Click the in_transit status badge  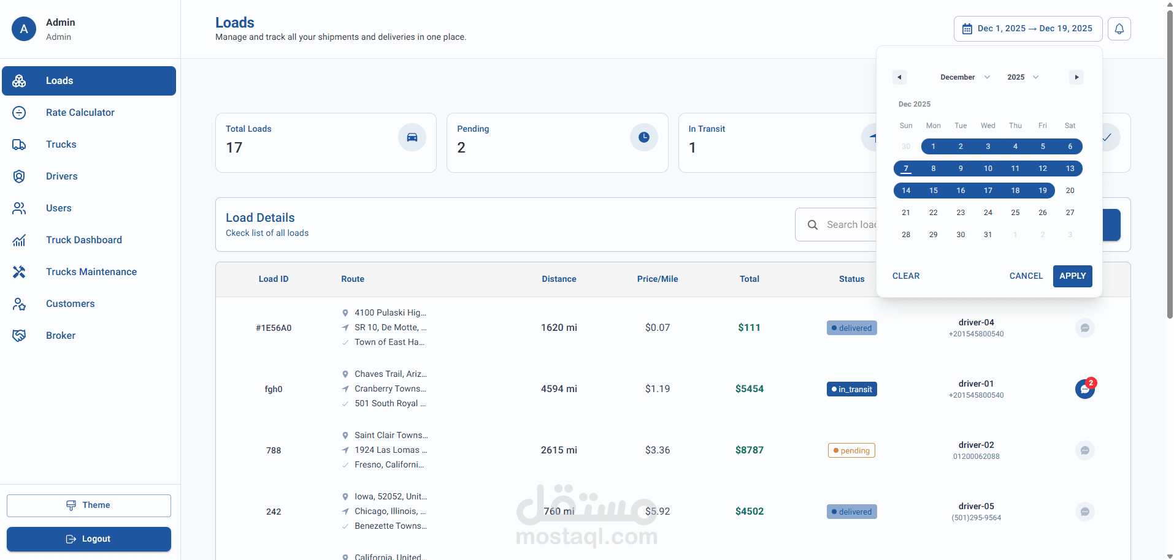852,389
